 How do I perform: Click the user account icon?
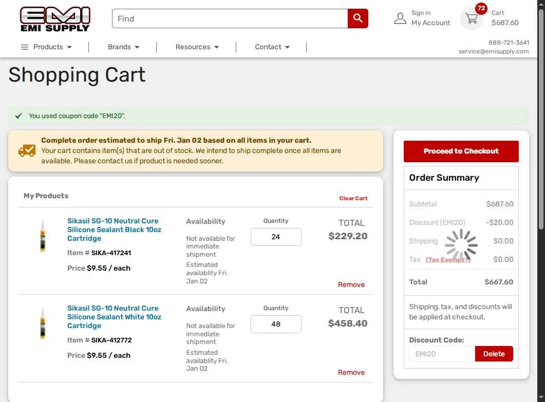[400, 18]
